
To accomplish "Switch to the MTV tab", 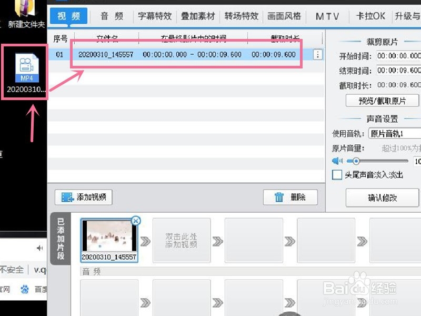I will tap(327, 16).
